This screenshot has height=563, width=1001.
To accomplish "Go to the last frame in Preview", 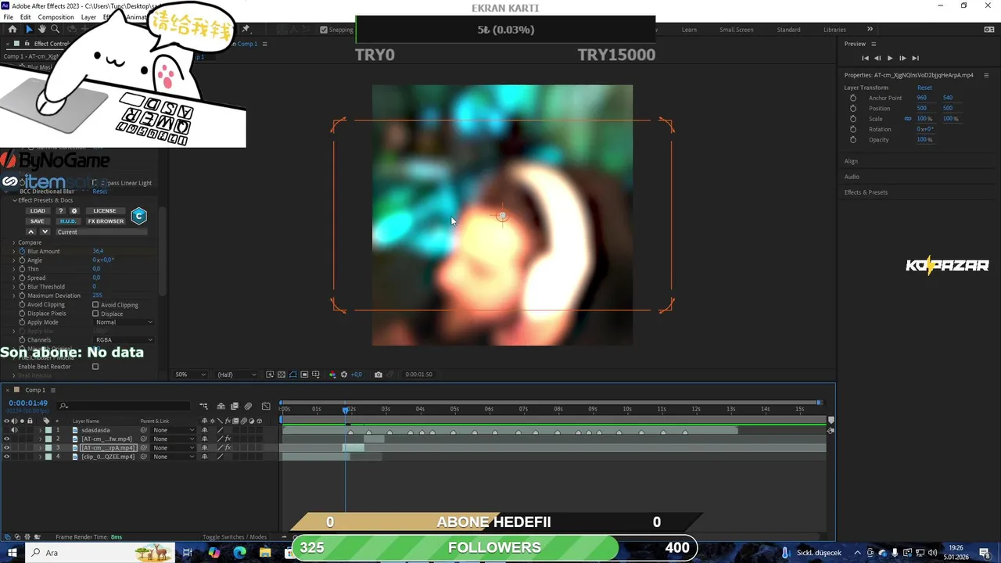I will tap(915, 58).
